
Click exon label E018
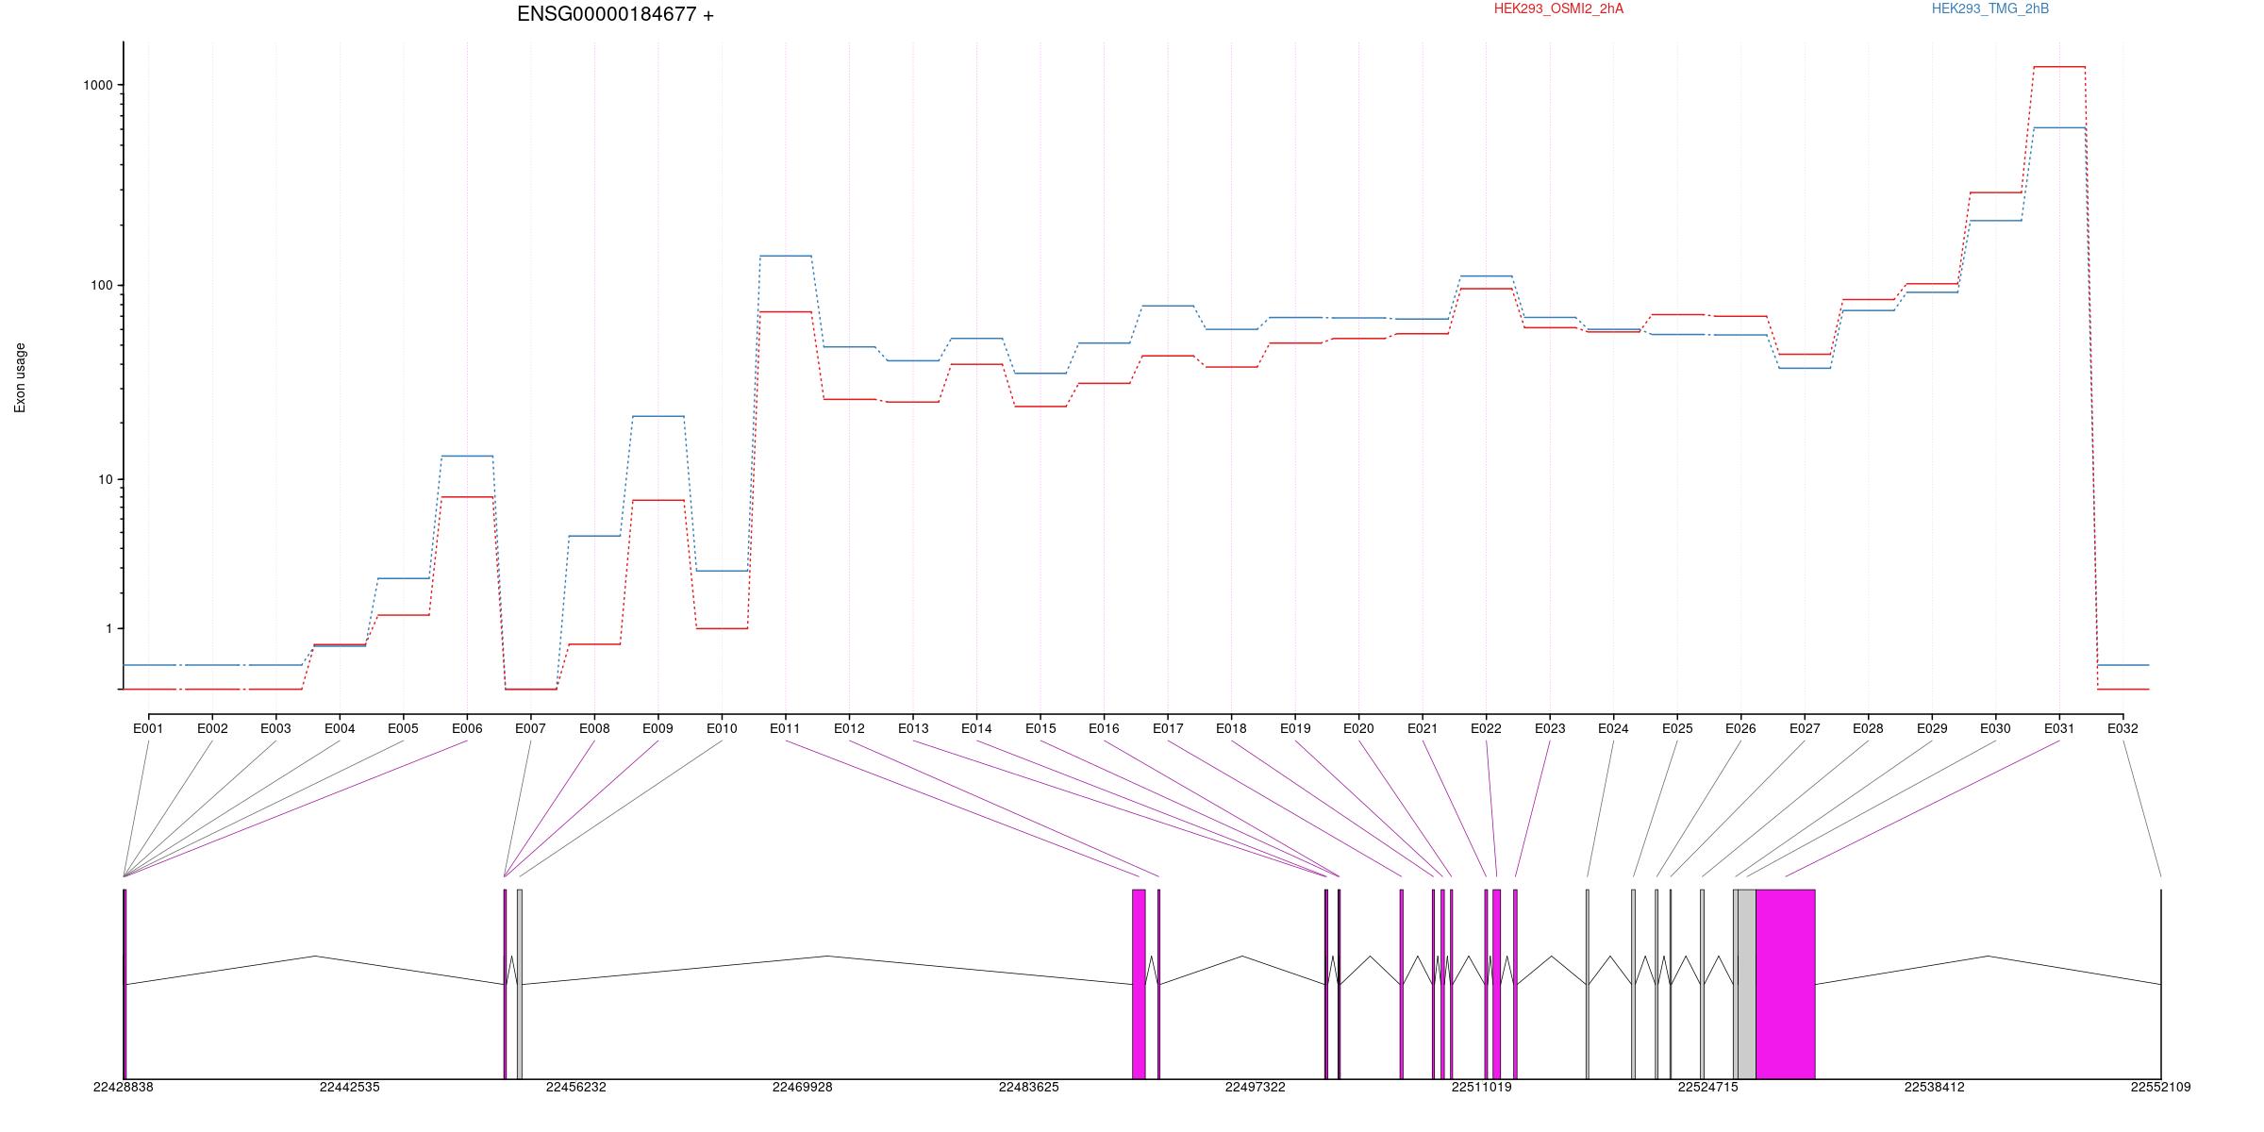click(x=1231, y=728)
